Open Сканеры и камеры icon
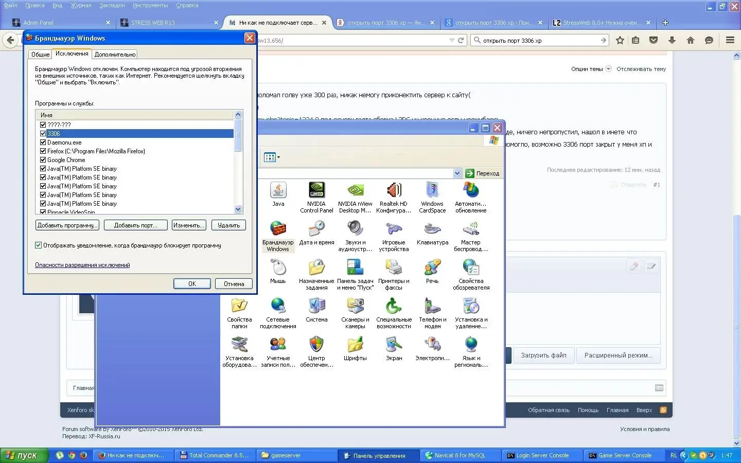This screenshot has height=463, width=741. click(x=355, y=313)
